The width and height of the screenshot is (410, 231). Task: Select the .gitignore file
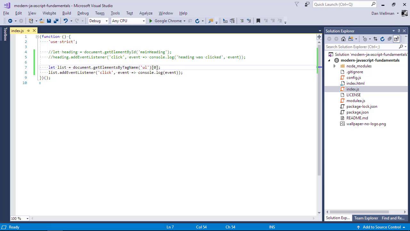point(355,72)
